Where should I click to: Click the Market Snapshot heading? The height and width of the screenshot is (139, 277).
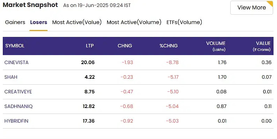[30, 5]
